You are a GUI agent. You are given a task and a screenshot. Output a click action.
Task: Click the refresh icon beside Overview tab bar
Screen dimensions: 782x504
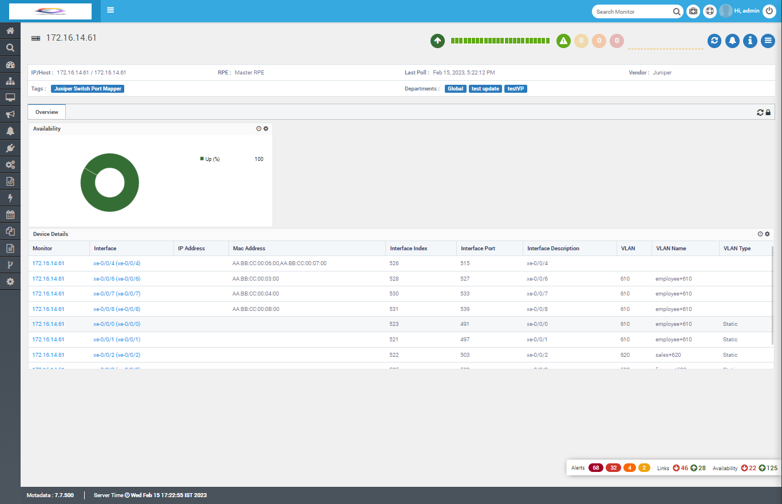click(760, 112)
